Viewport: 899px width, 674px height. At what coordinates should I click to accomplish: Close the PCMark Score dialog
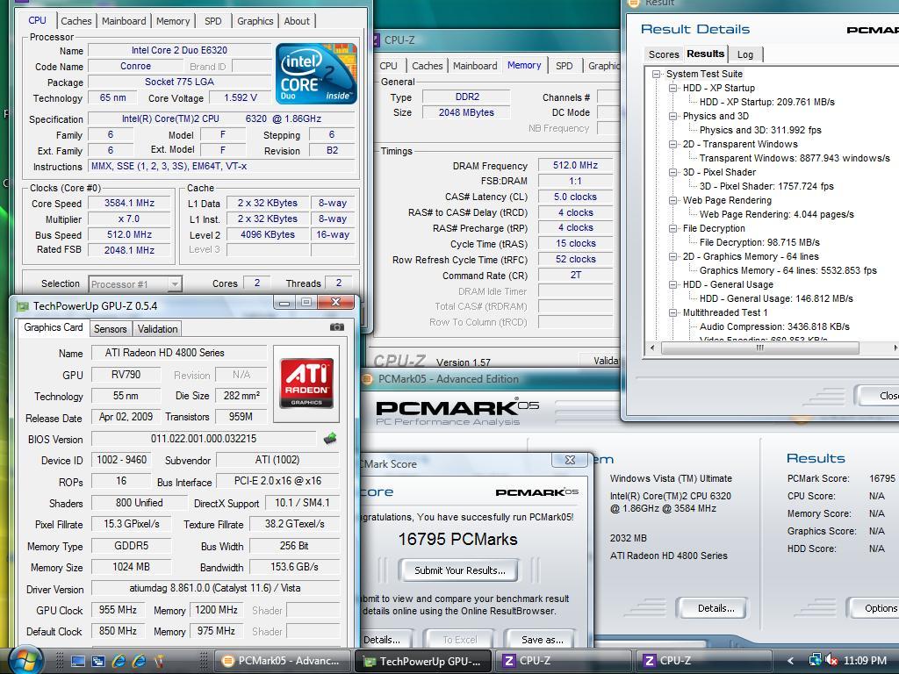point(570,460)
